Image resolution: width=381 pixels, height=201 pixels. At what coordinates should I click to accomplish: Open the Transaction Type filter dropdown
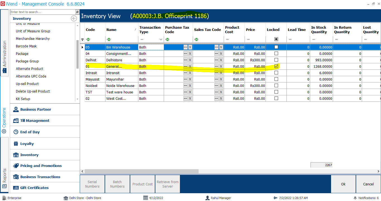(161, 40)
